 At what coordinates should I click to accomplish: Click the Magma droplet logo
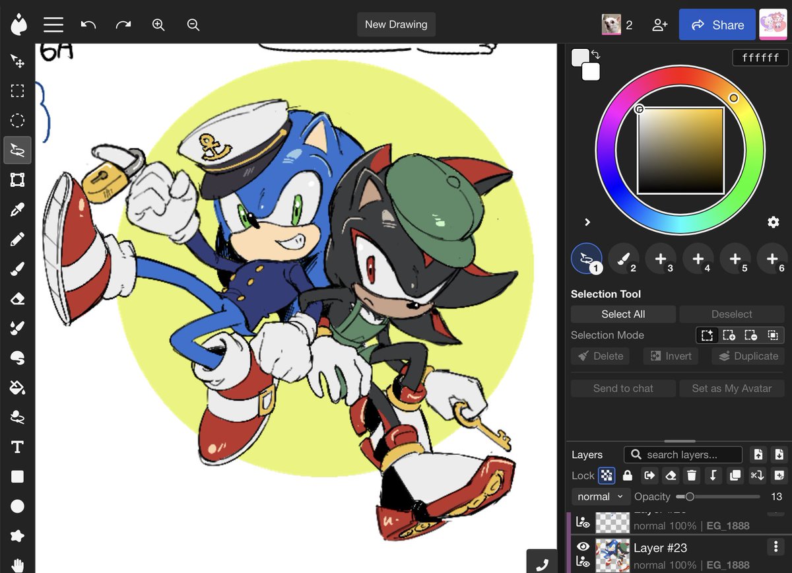pyautogui.click(x=18, y=24)
